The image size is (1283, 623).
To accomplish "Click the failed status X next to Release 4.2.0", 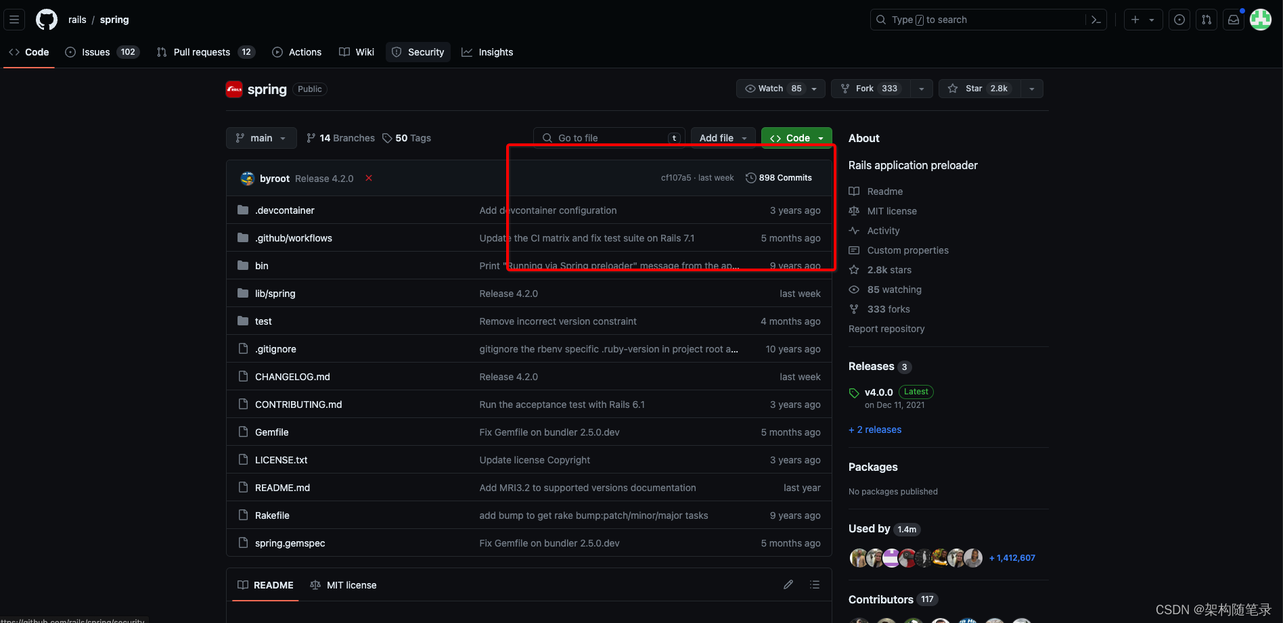I will pos(369,178).
